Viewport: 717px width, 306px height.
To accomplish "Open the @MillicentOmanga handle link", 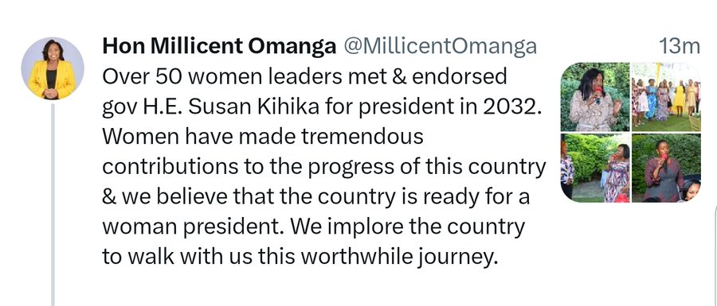I will pyautogui.click(x=439, y=47).
